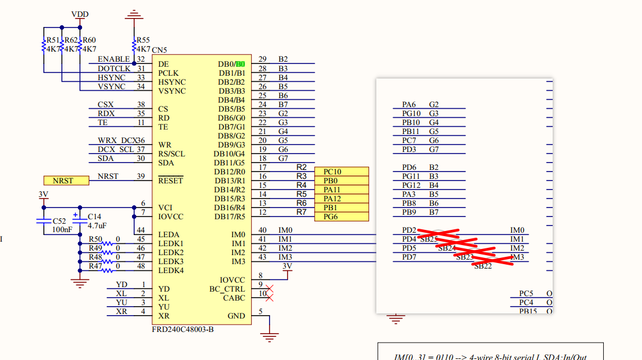This screenshot has height=360, width=642.
Task: Click capacitor C14 symbol
Action: pyautogui.click(x=80, y=220)
